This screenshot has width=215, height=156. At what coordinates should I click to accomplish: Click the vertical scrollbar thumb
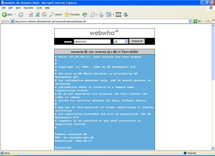coord(213,54)
